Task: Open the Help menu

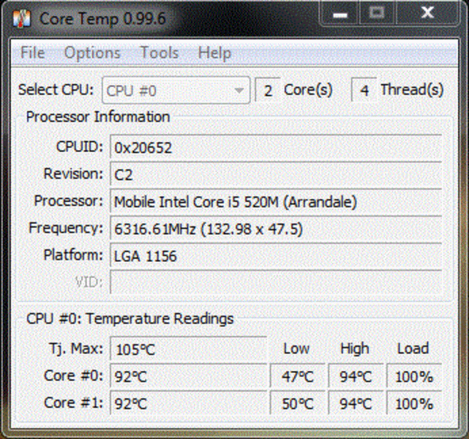Action: click(x=214, y=53)
